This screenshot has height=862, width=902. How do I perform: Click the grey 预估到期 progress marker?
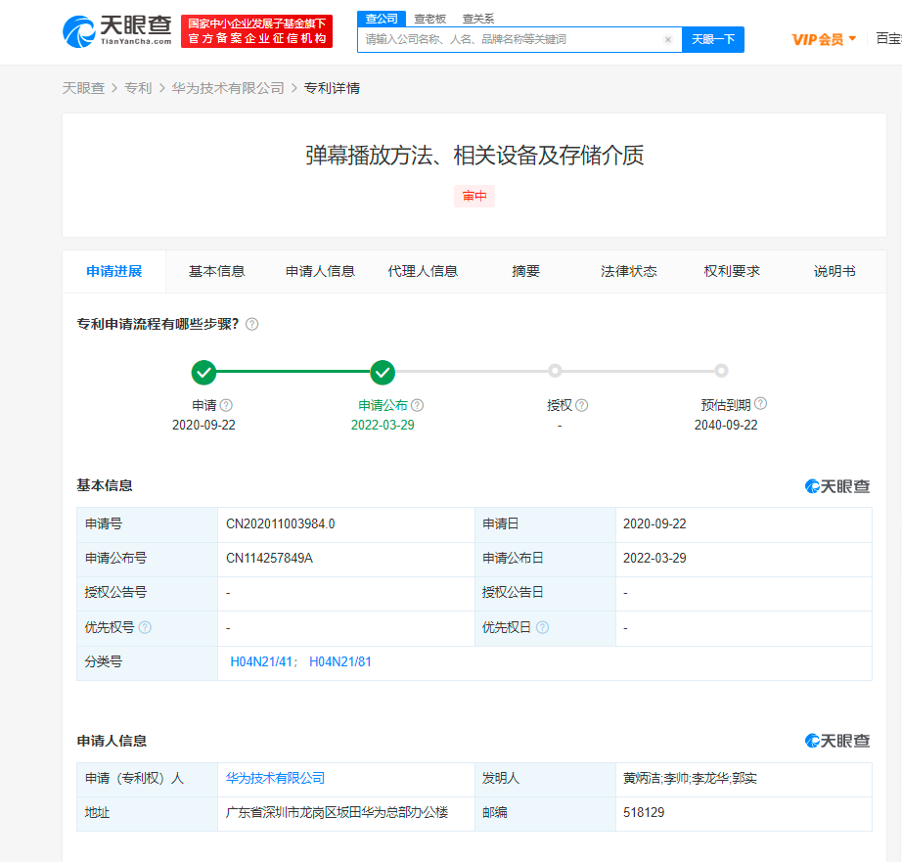pyautogui.click(x=721, y=371)
